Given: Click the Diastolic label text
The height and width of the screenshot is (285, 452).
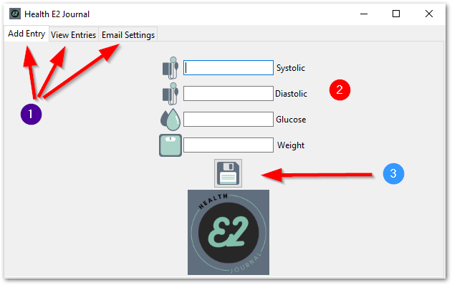Looking at the screenshot, I should click(x=291, y=94).
